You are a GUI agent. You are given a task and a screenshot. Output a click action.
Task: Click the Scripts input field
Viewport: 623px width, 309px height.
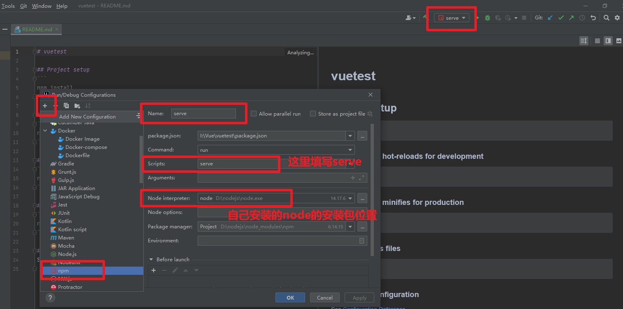271,164
